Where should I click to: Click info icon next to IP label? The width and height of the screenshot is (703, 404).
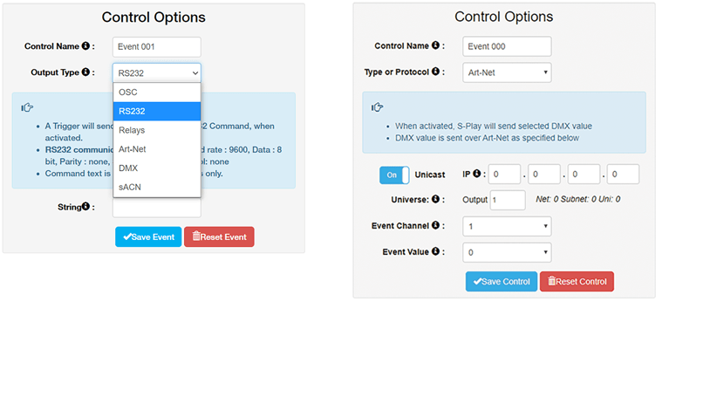pyautogui.click(x=476, y=174)
